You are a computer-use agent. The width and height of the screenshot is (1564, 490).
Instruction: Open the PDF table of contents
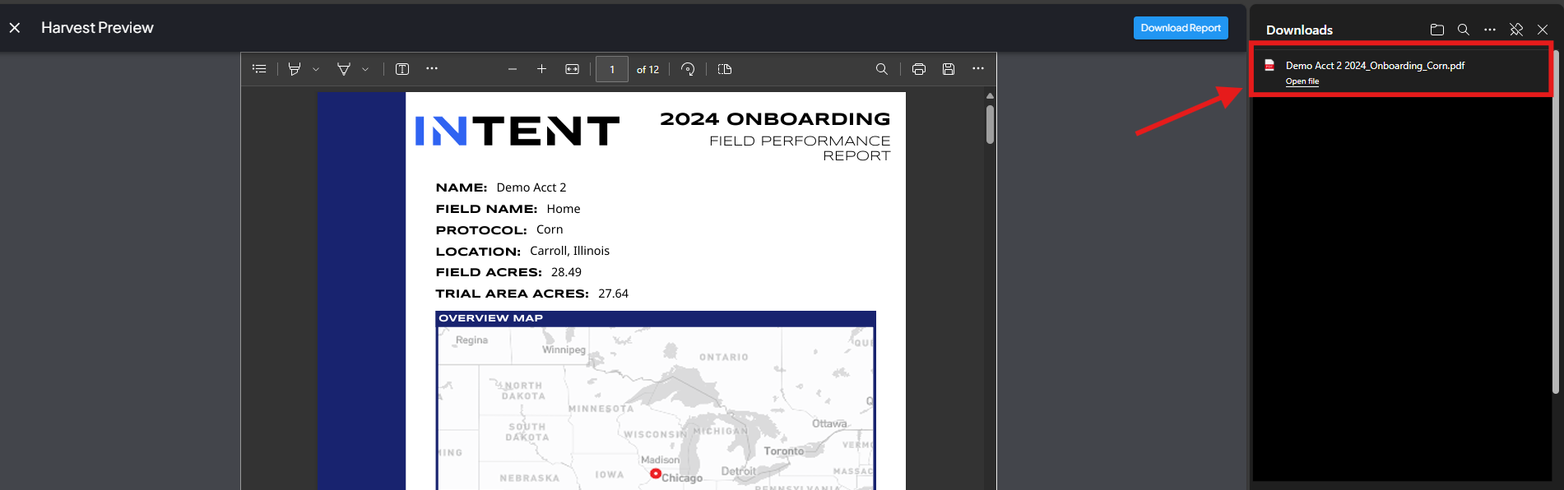pyautogui.click(x=259, y=69)
